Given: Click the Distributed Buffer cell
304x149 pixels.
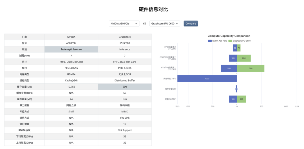Looking at the screenshot, I should [x=125, y=80].
